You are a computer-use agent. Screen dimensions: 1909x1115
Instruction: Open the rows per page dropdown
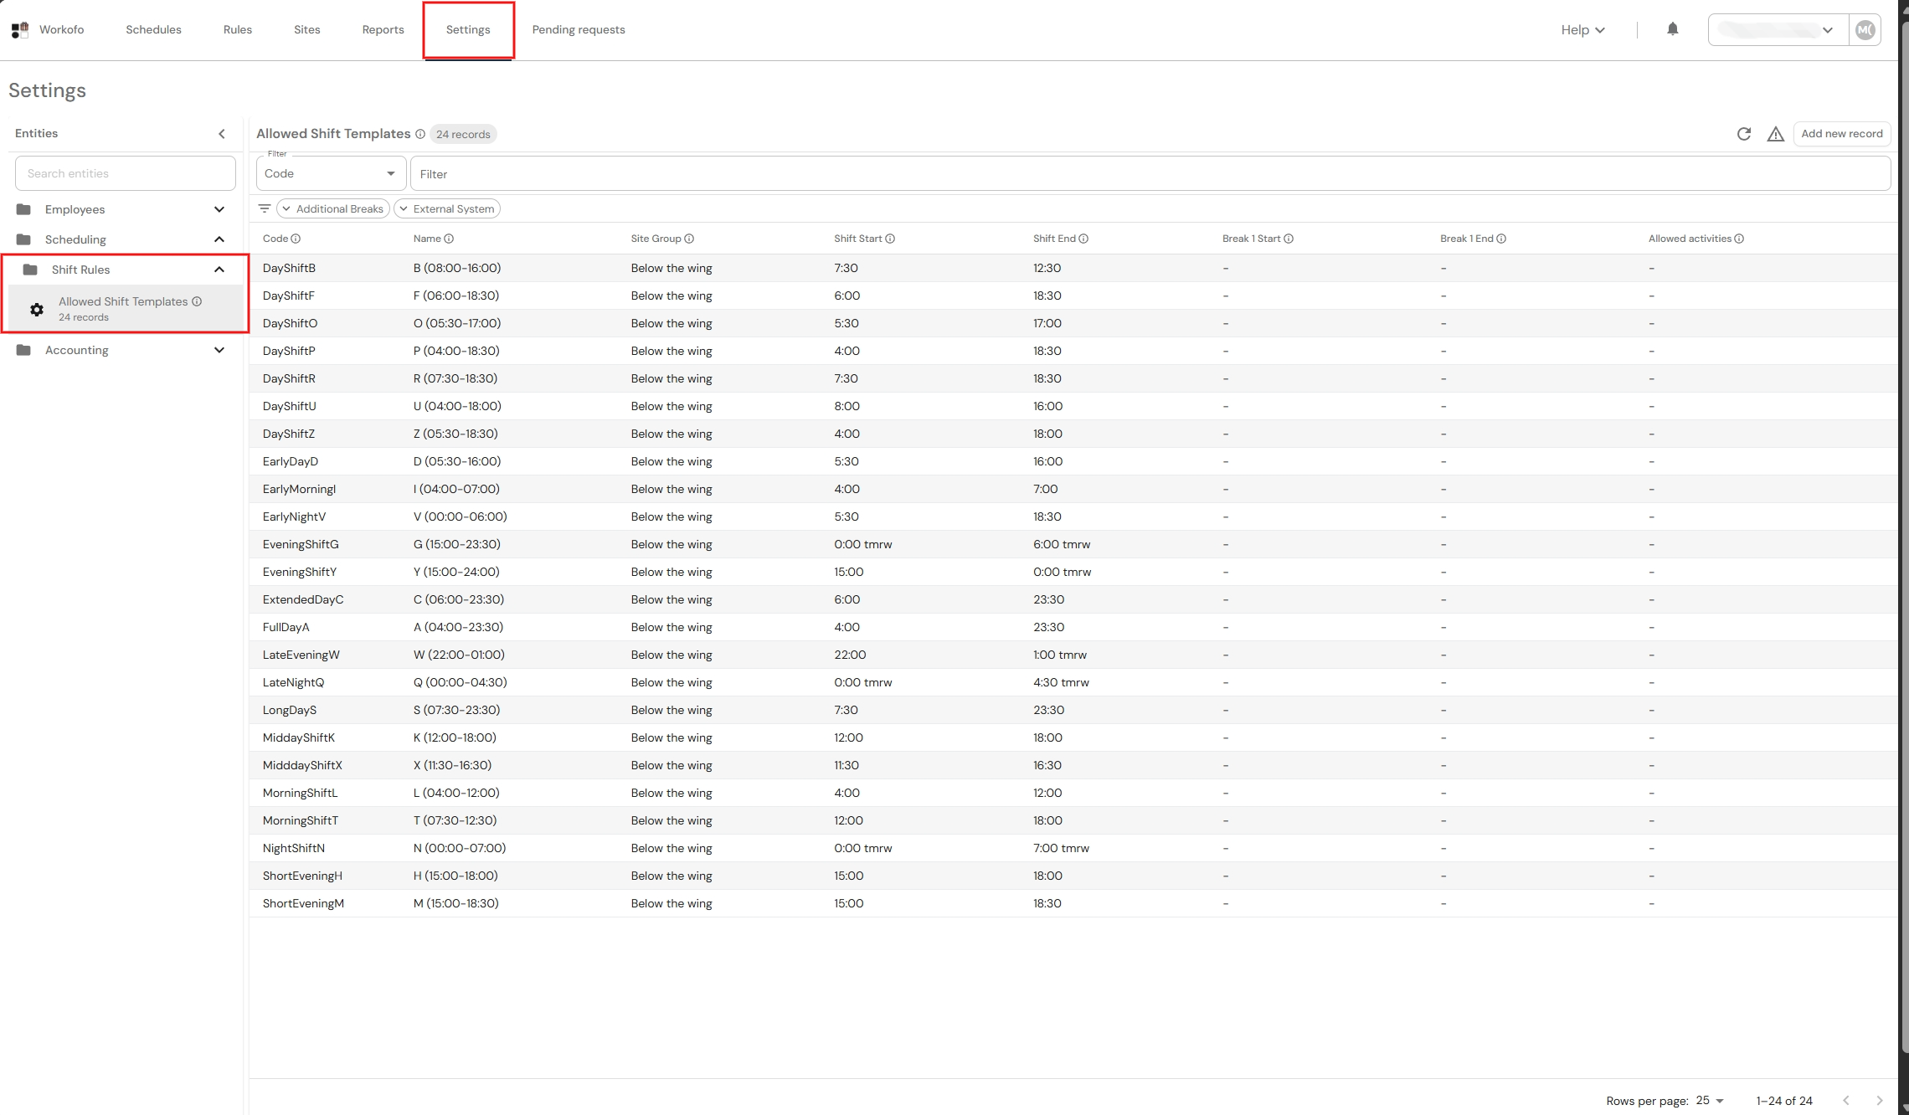[1710, 1100]
